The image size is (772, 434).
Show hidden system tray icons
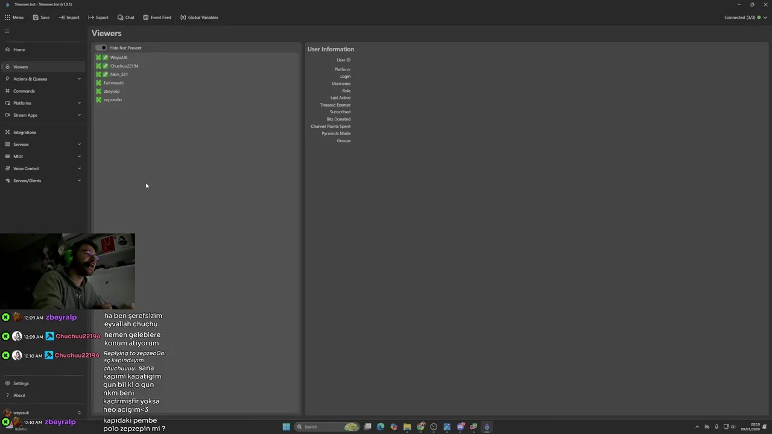click(697, 427)
